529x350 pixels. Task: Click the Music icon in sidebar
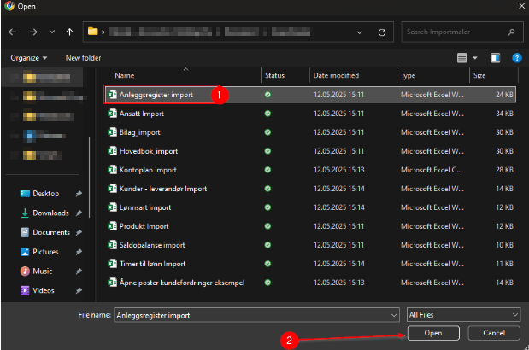[25, 271]
